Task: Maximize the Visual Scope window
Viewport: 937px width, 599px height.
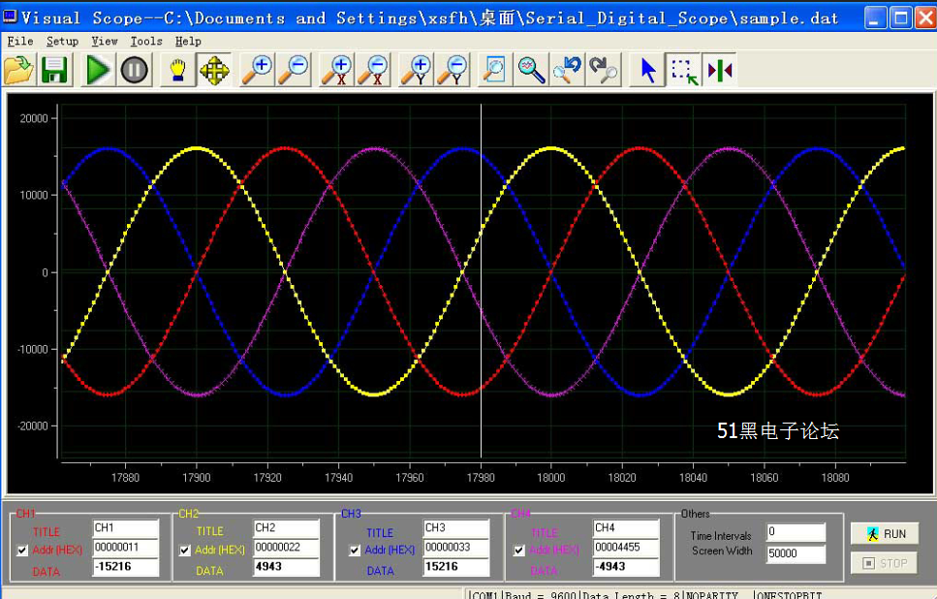Action: pos(900,18)
